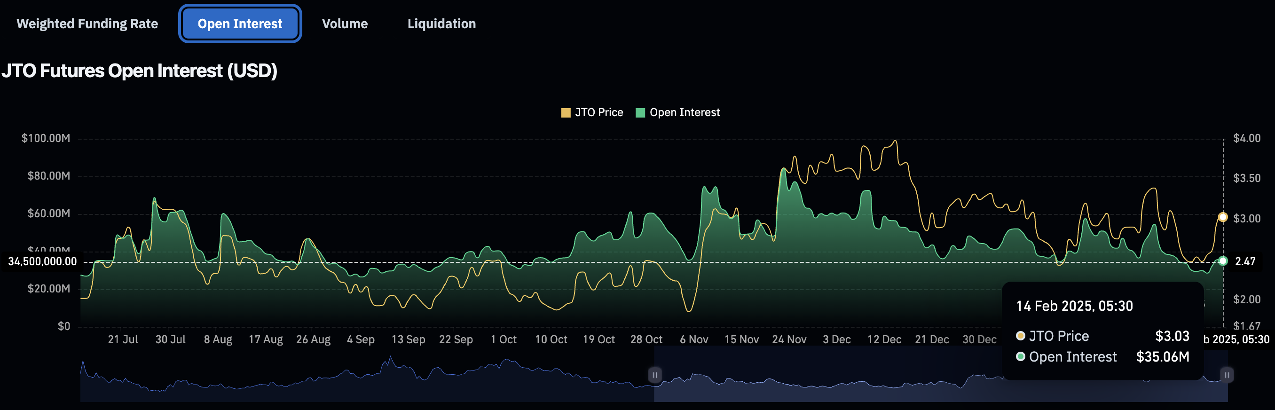Switch to the Weighted Funding Rate tab

pyautogui.click(x=87, y=24)
